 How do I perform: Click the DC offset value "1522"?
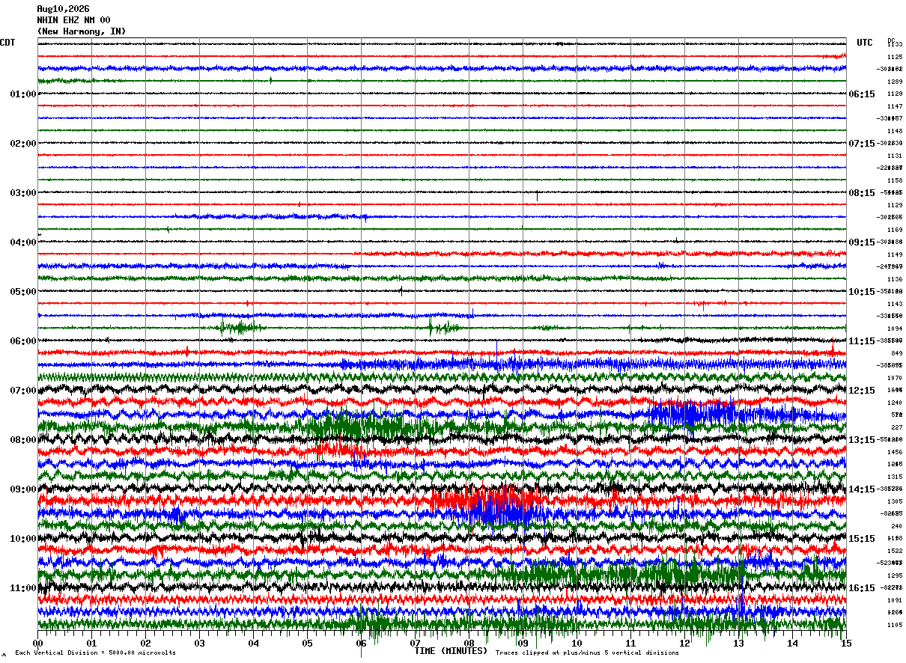coord(895,551)
